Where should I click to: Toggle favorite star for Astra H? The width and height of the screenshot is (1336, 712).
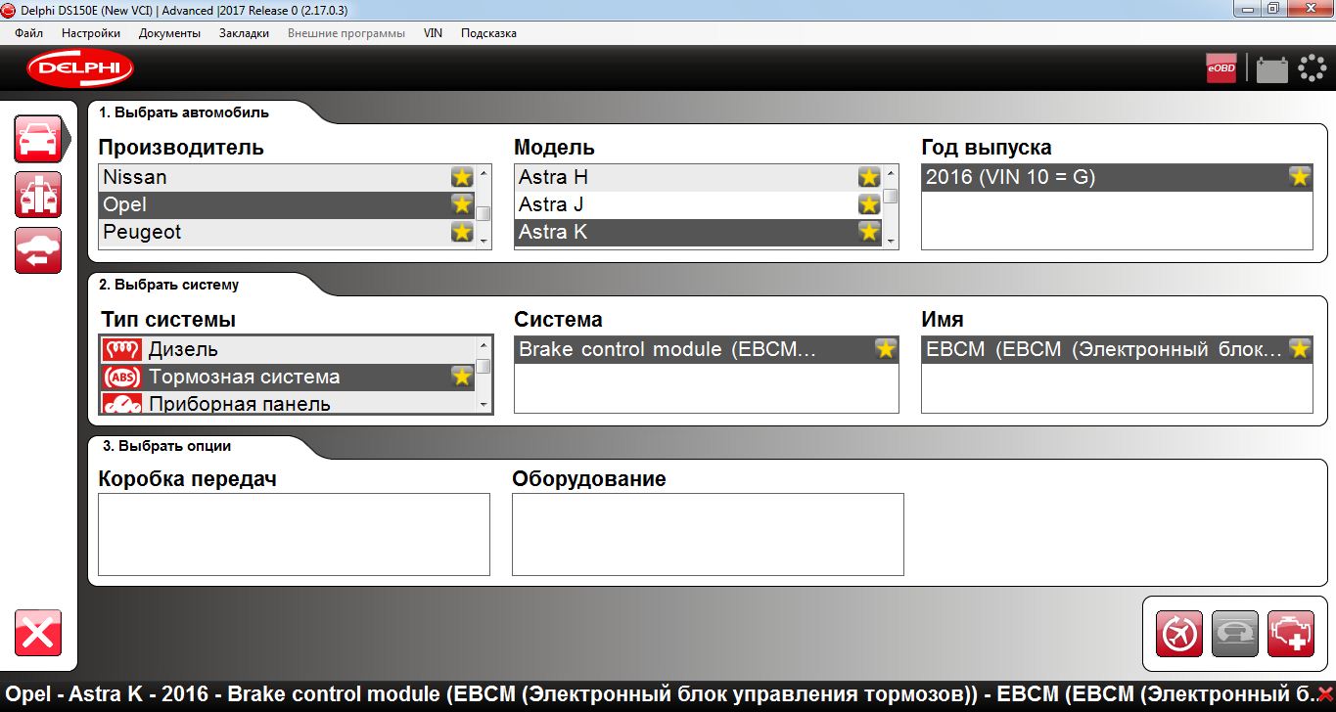869,177
